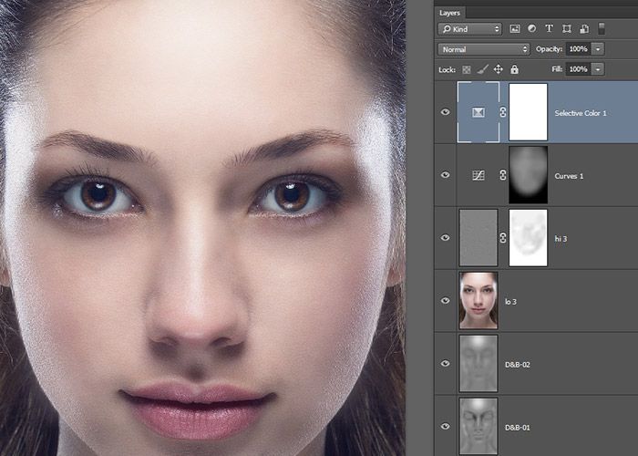Filter layers by type layer icon

pyautogui.click(x=549, y=28)
